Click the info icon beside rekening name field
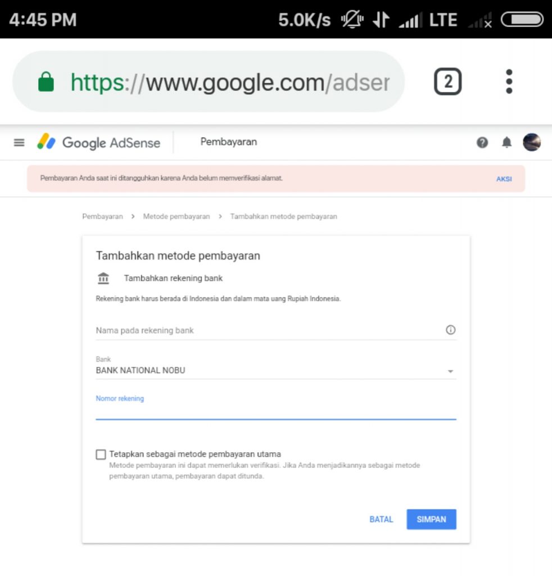 450,330
